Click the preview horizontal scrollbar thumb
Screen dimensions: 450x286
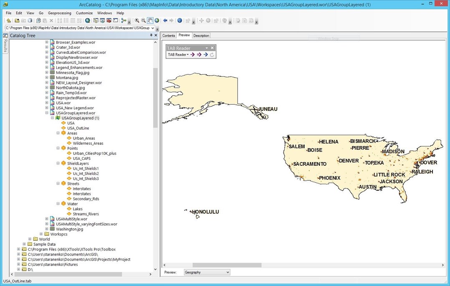pyautogui.click(x=227, y=265)
